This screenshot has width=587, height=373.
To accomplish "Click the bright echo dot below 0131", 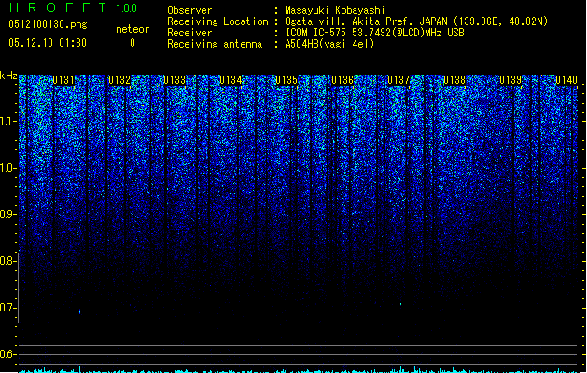I will (x=79, y=311).
